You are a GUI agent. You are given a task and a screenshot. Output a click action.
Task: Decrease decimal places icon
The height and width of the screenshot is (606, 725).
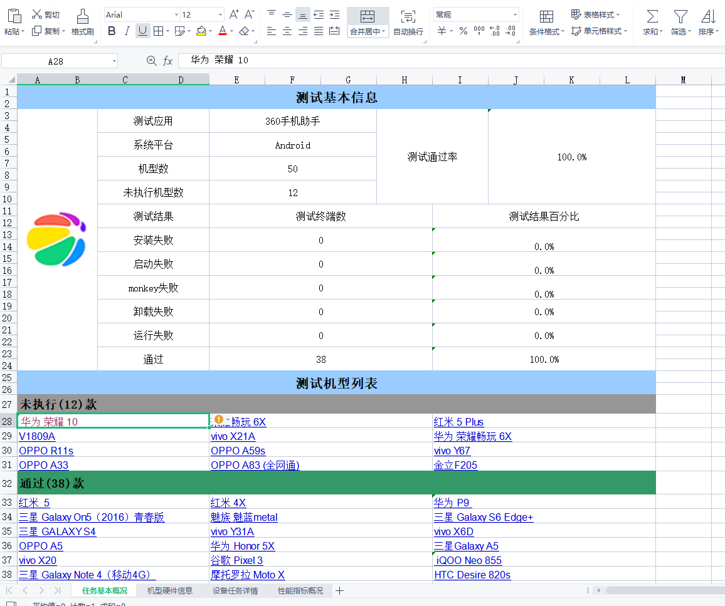(511, 31)
